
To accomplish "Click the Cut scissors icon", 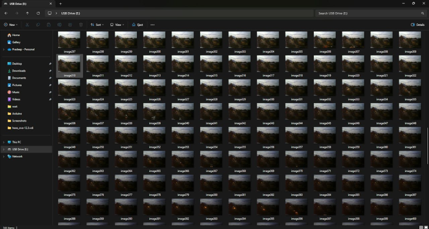I will click(x=28, y=25).
